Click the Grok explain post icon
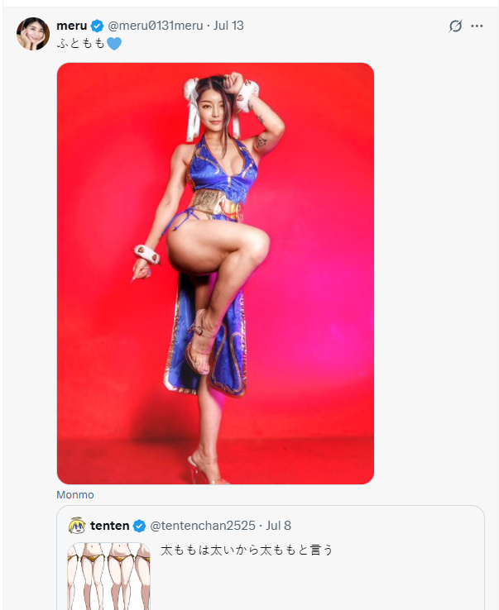The width and height of the screenshot is (499, 610). point(455,26)
